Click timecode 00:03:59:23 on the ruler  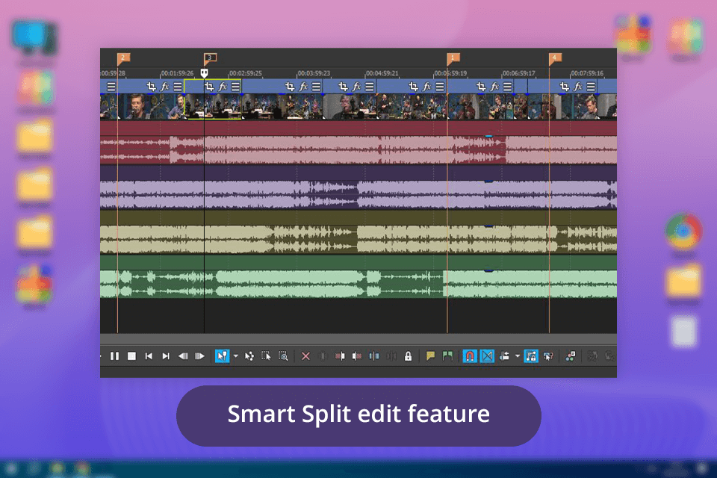314,73
